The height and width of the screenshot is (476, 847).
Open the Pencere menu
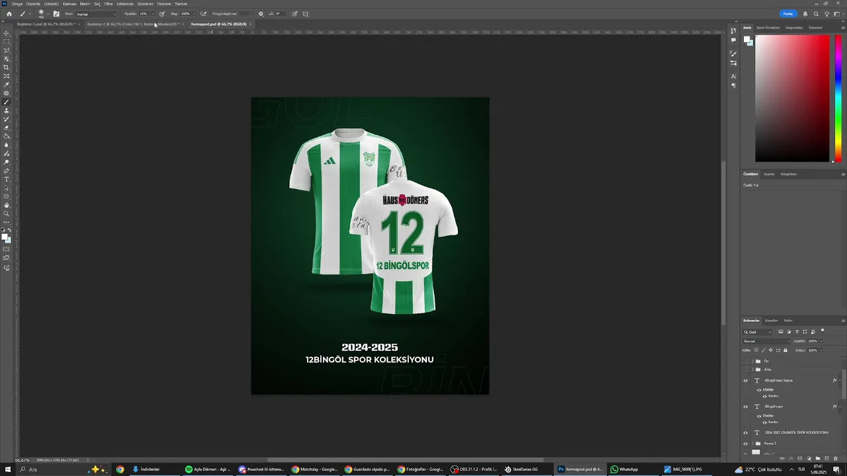click(x=164, y=4)
